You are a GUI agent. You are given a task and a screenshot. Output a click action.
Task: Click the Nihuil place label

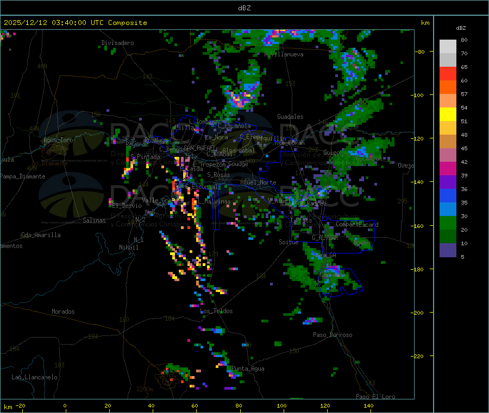128,247
